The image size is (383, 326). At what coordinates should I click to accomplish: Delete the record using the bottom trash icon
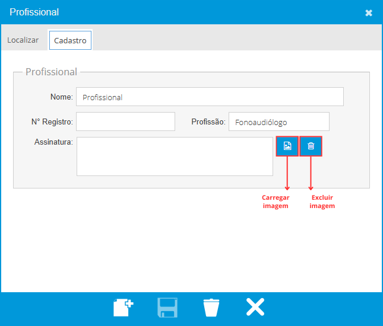[x=211, y=308]
